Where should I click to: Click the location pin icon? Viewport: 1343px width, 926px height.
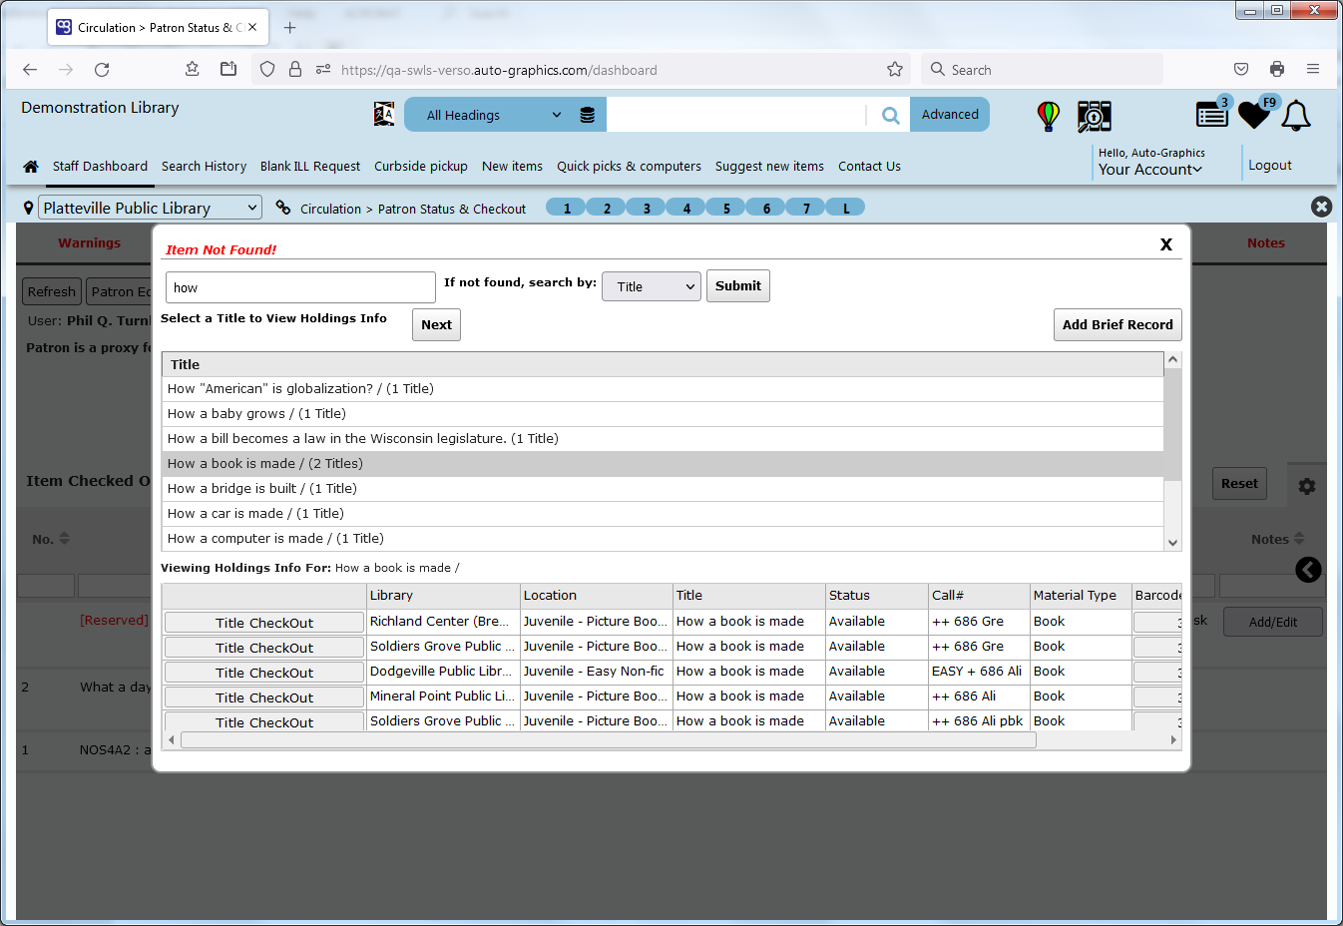[28, 208]
